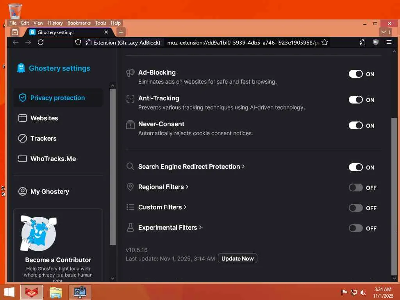The image size is (400, 300).
Task: Open the Firefox View tab icon
Action: pos(15,32)
